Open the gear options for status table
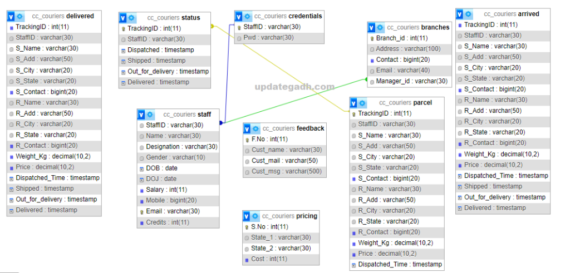This screenshot has width=570, height=273. click(132, 17)
